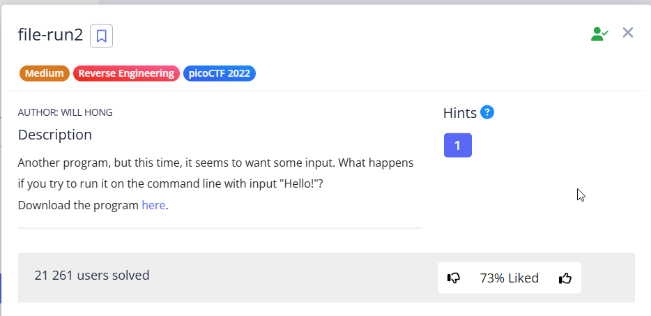Dislike the challenge with thumbs down
The image size is (651, 316).
(454, 278)
